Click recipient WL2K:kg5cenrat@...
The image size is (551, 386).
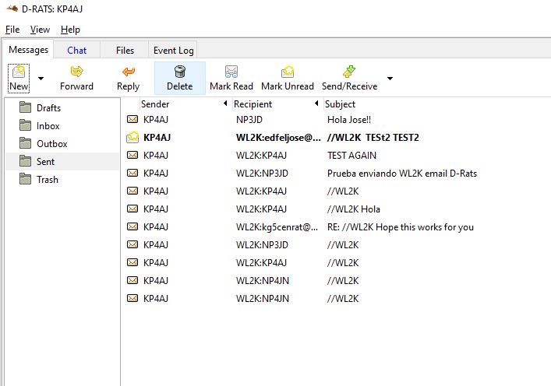point(277,227)
